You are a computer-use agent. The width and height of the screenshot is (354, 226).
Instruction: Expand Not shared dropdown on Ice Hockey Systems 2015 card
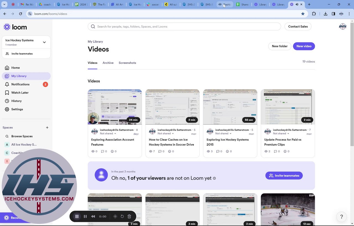click(223, 133)
